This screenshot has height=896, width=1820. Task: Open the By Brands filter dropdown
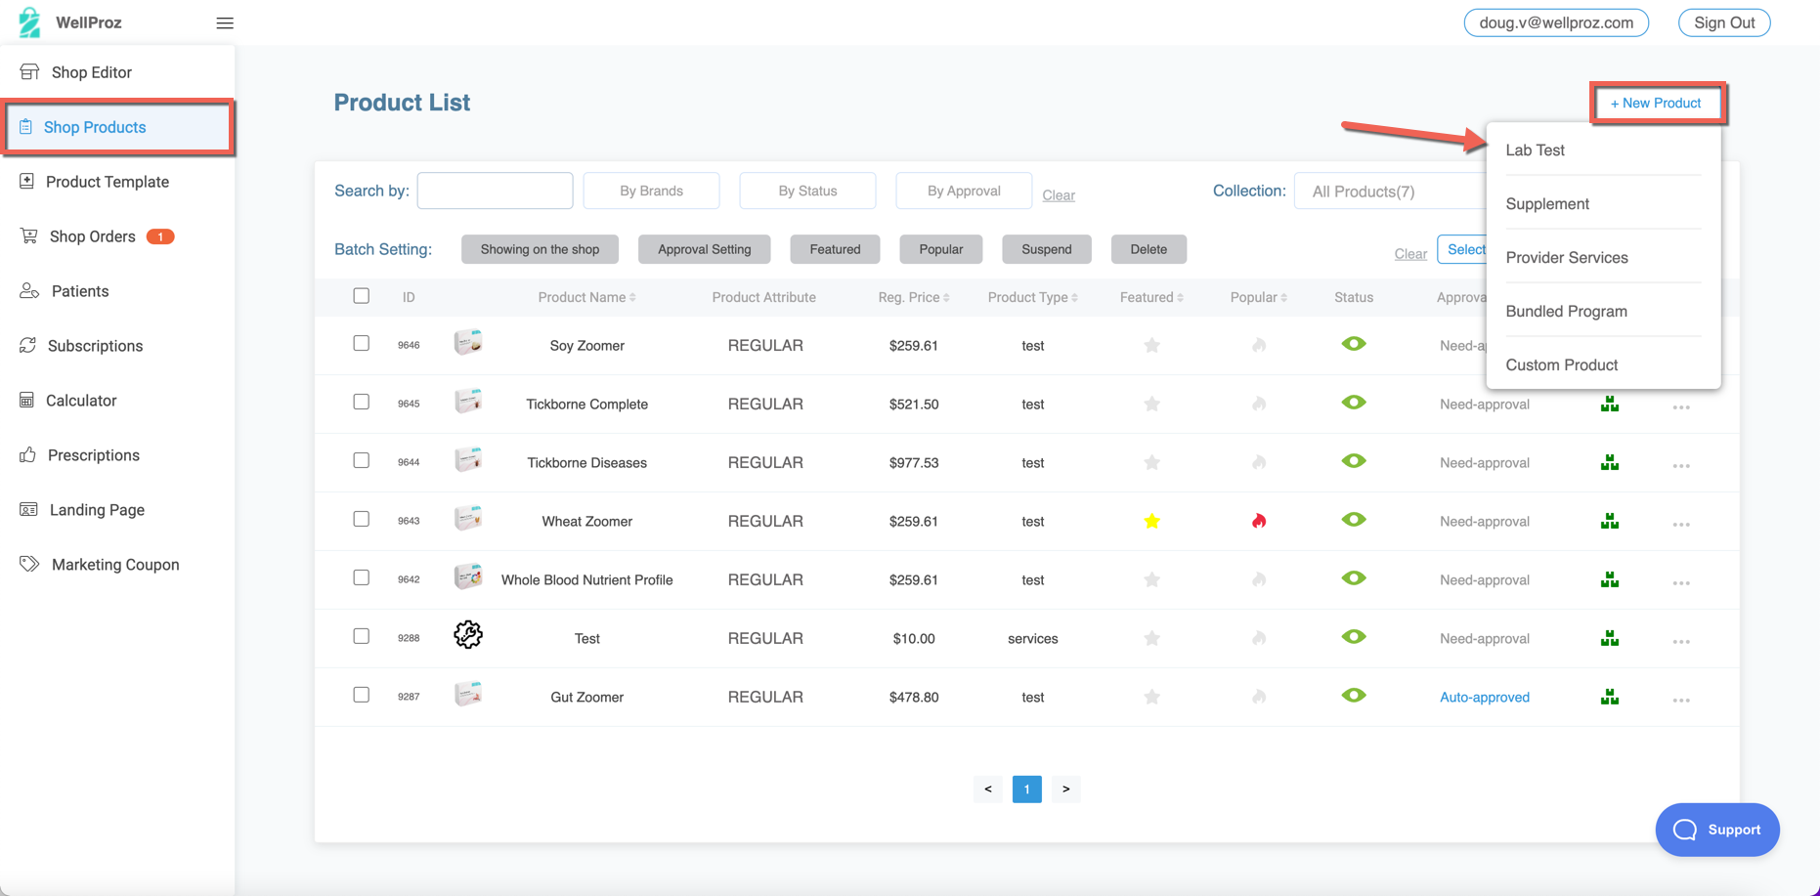tap(651, 191)
